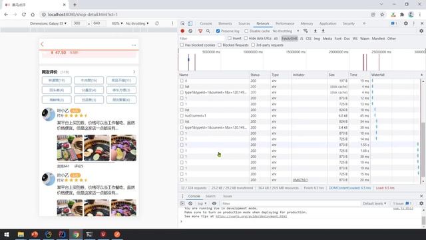The width and height of the screenshot is (426, 240).
Task: Open network panel throttling dropdown
Action: tap(286, 31)
